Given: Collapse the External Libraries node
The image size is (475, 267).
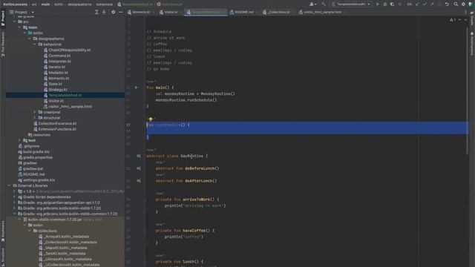Looking at the screenshot, I should click(10, 185).
